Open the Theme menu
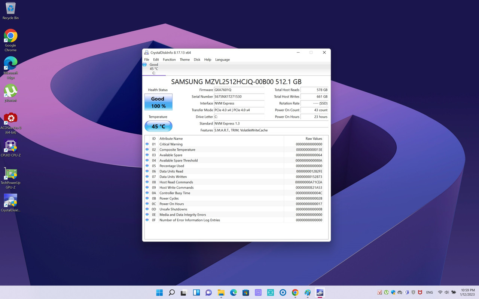This screenshot has width=479, height=299. [x=184, y=60]
